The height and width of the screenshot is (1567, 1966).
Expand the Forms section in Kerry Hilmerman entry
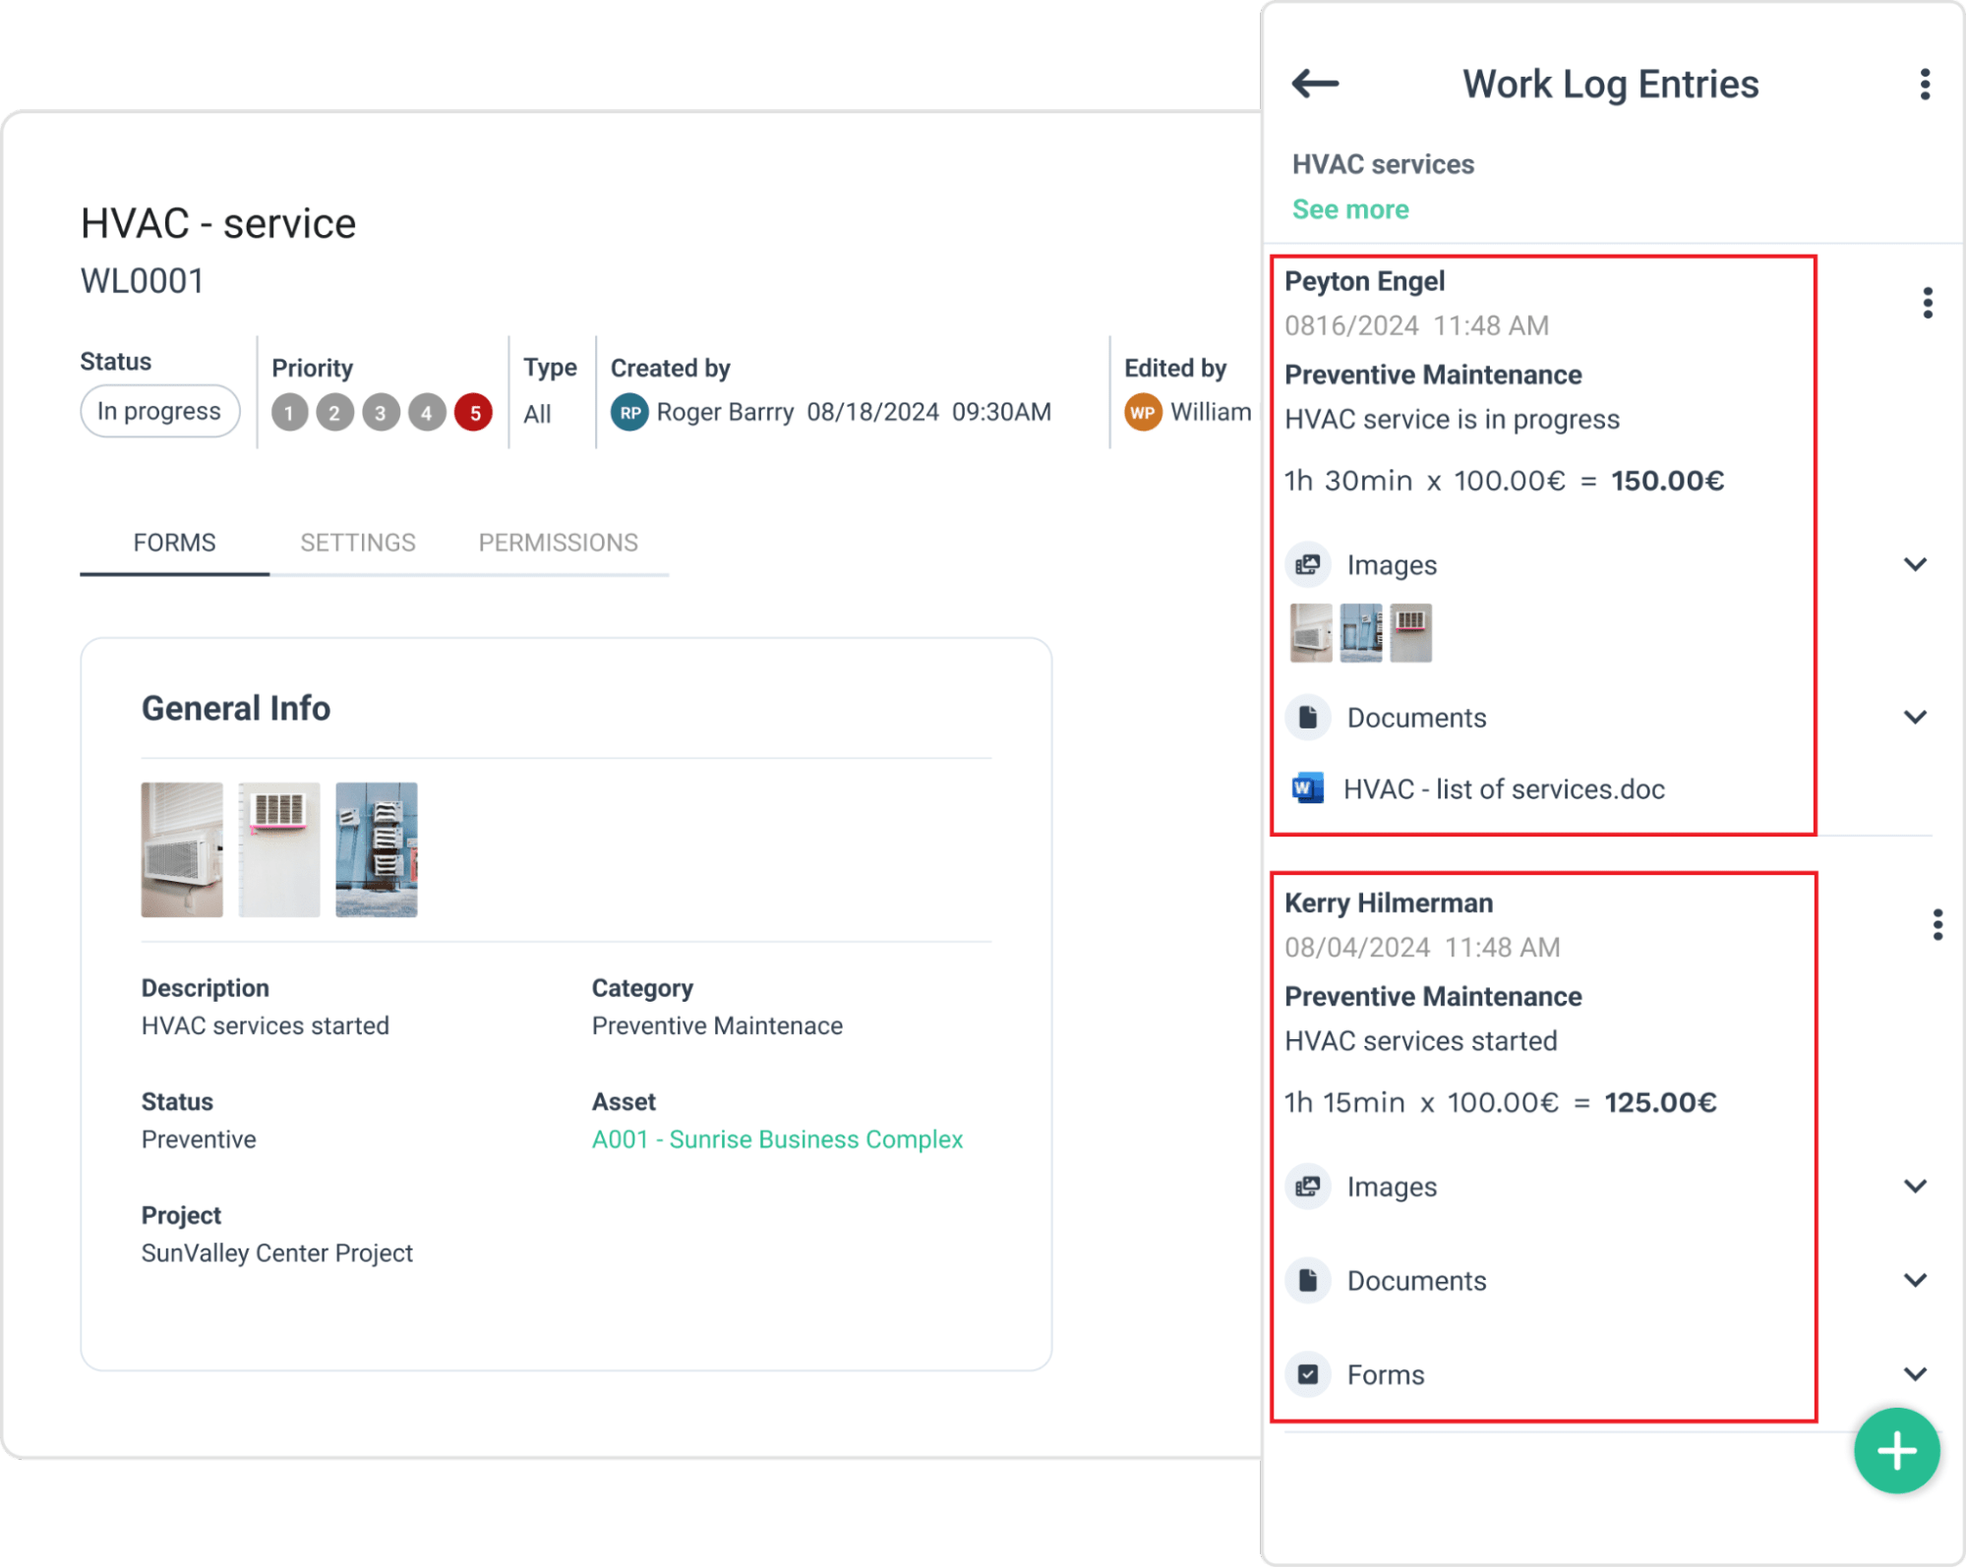(1914, 1374)
